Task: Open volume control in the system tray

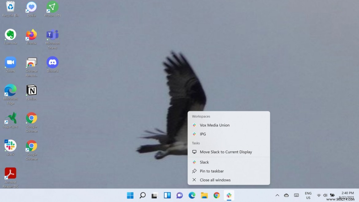Action: coord(325,195)
